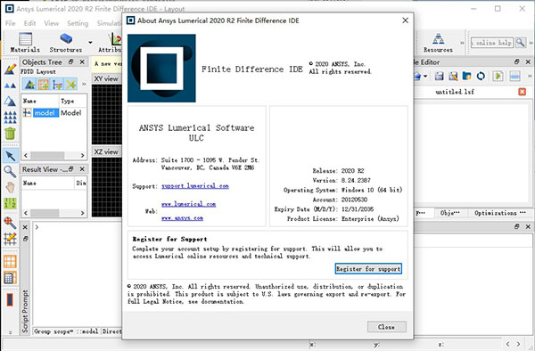Viewport: 535px width, 351px height.
Task: Open the File menu
Action: coord(10,23)
